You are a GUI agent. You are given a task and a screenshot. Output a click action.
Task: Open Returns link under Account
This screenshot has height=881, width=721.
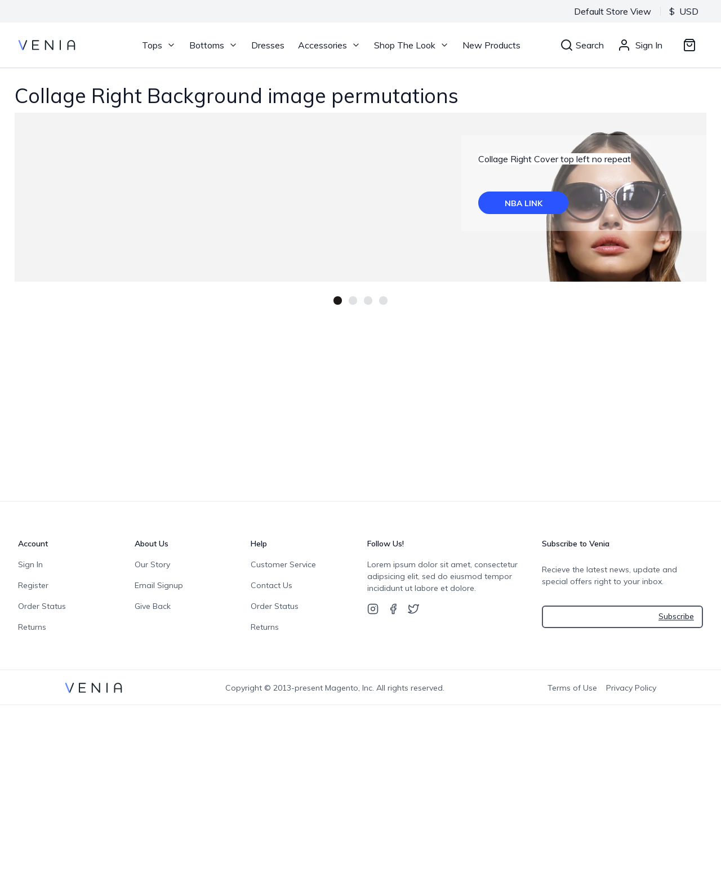pos(32,627)
